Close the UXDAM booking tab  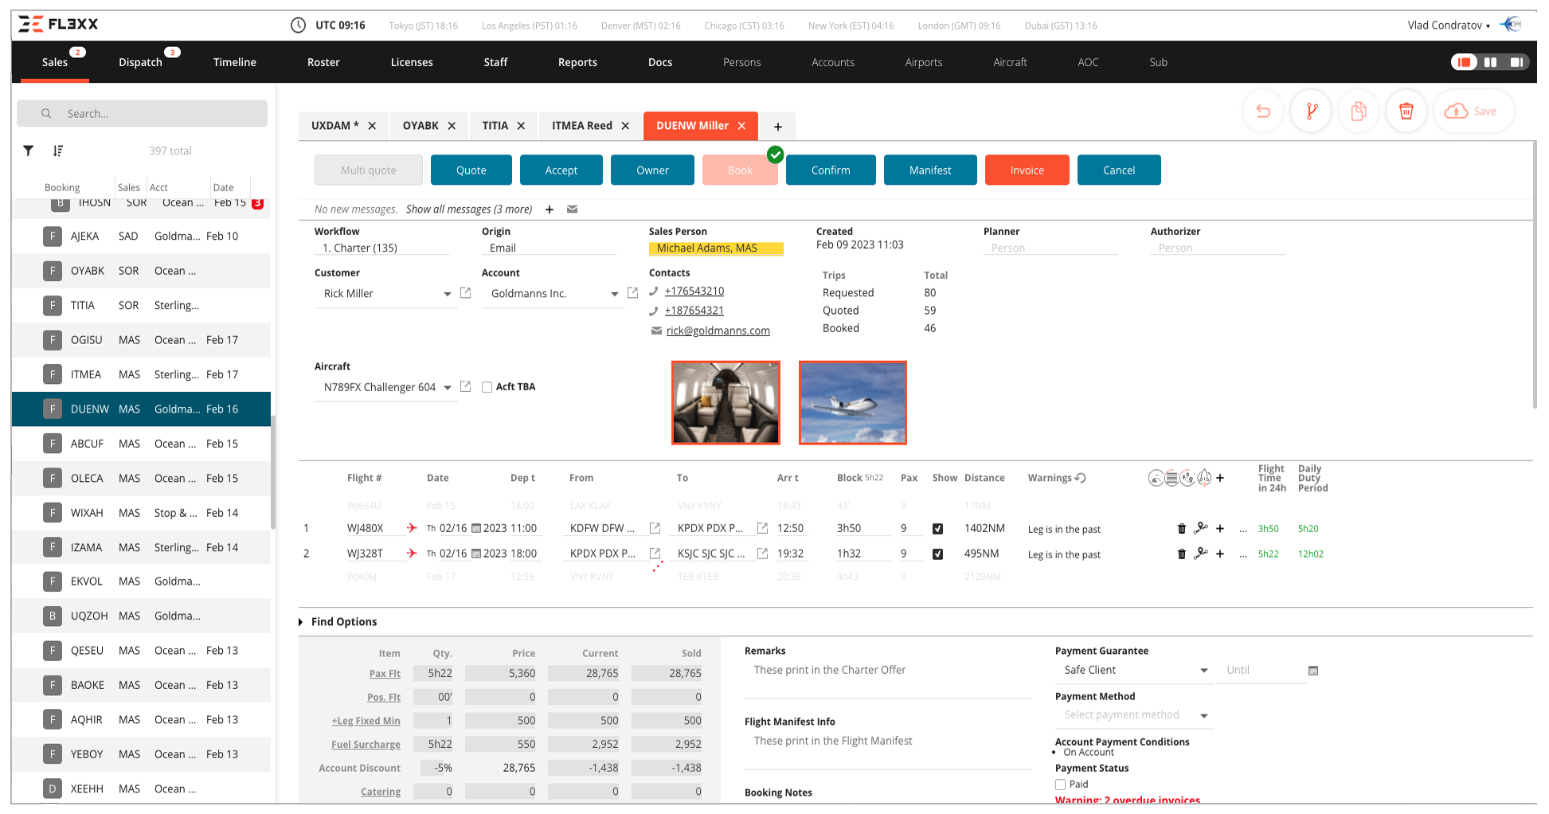point(372,126)
